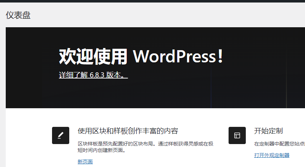Click the 在定制器中配置您站点 description text
The height and width of the screenshot is (167, 305).
click(279, 144)
